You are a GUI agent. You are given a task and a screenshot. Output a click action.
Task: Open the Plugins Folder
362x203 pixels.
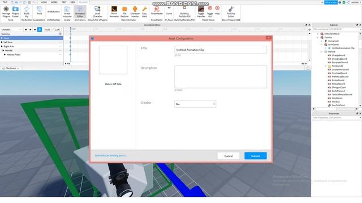pos(15,12)
